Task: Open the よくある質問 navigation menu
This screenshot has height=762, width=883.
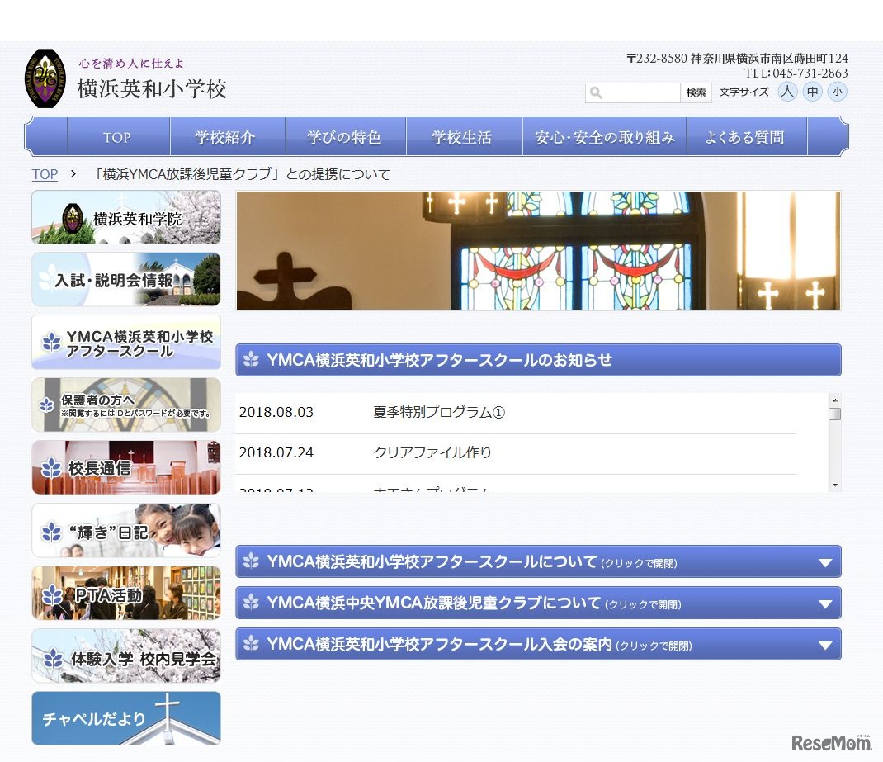Action: 747,137
